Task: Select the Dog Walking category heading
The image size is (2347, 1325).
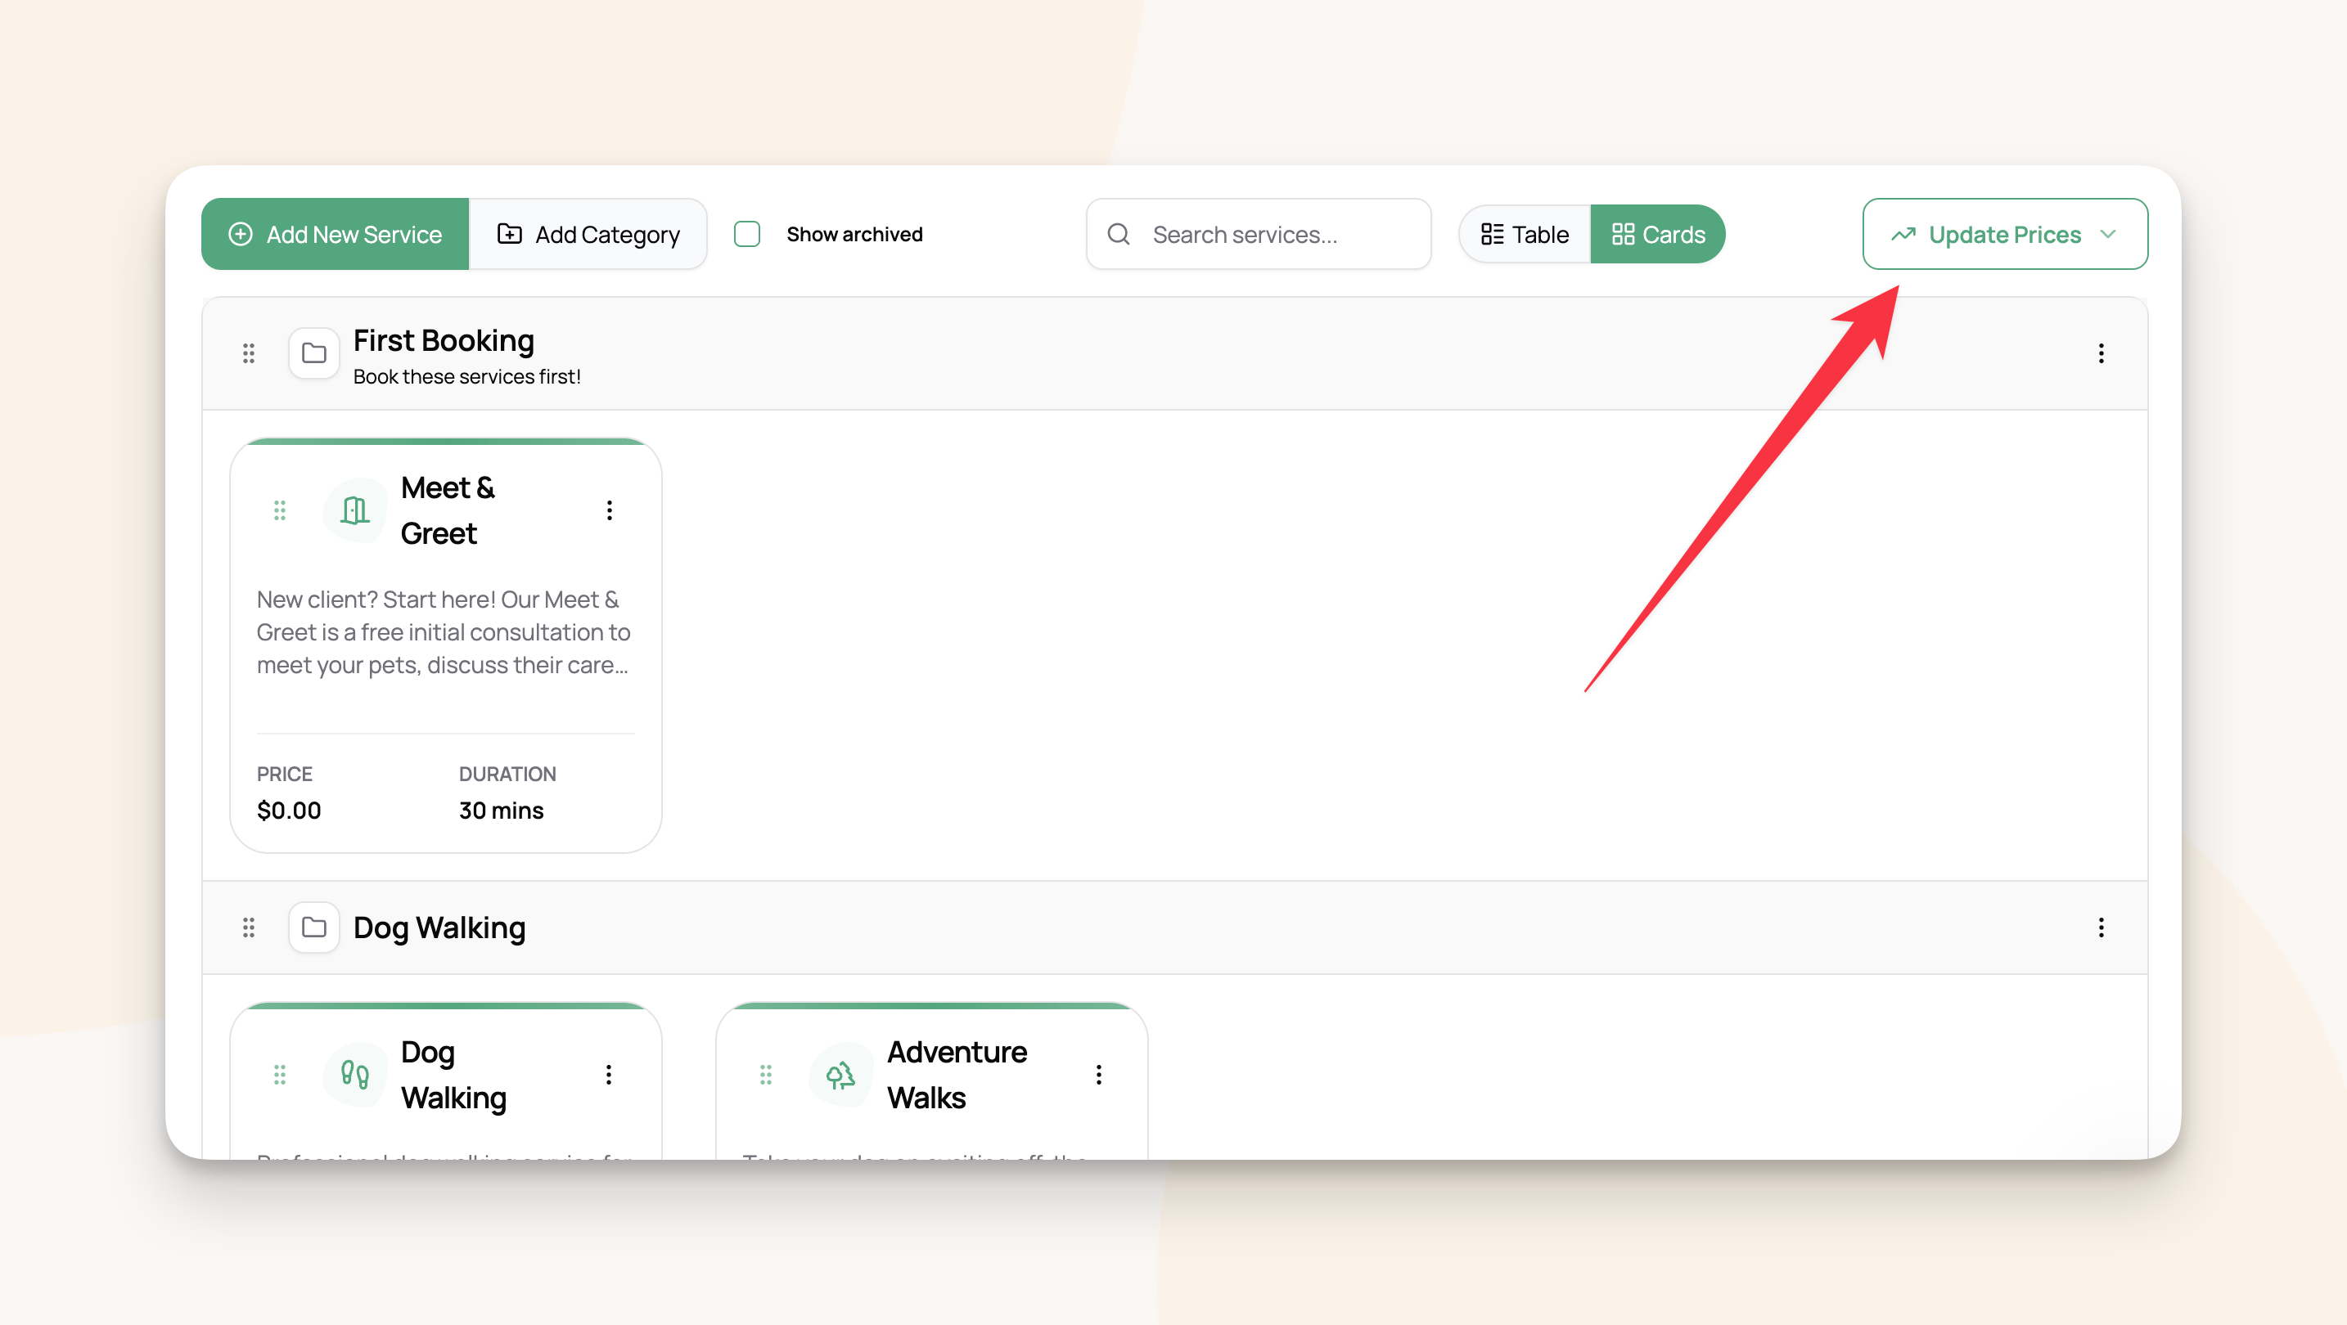Action: click(439, 928)
